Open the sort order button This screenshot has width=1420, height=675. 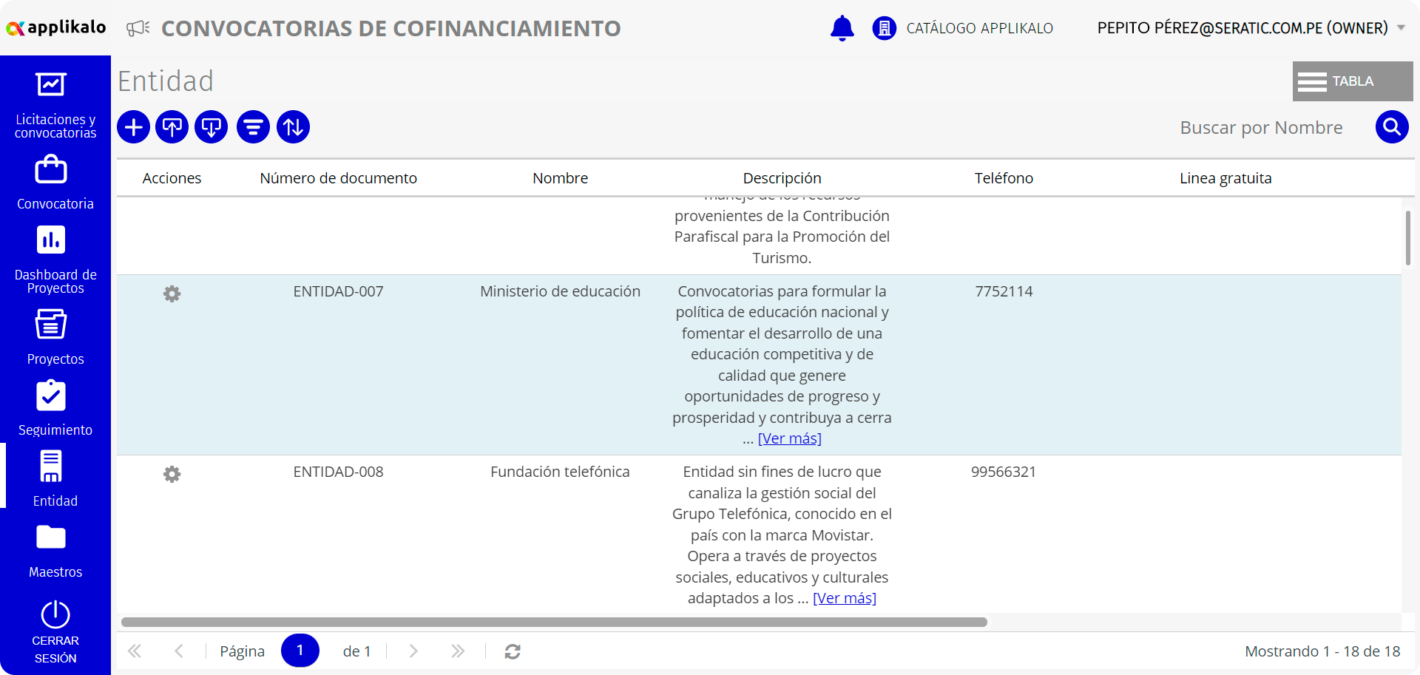coord(294,127)
